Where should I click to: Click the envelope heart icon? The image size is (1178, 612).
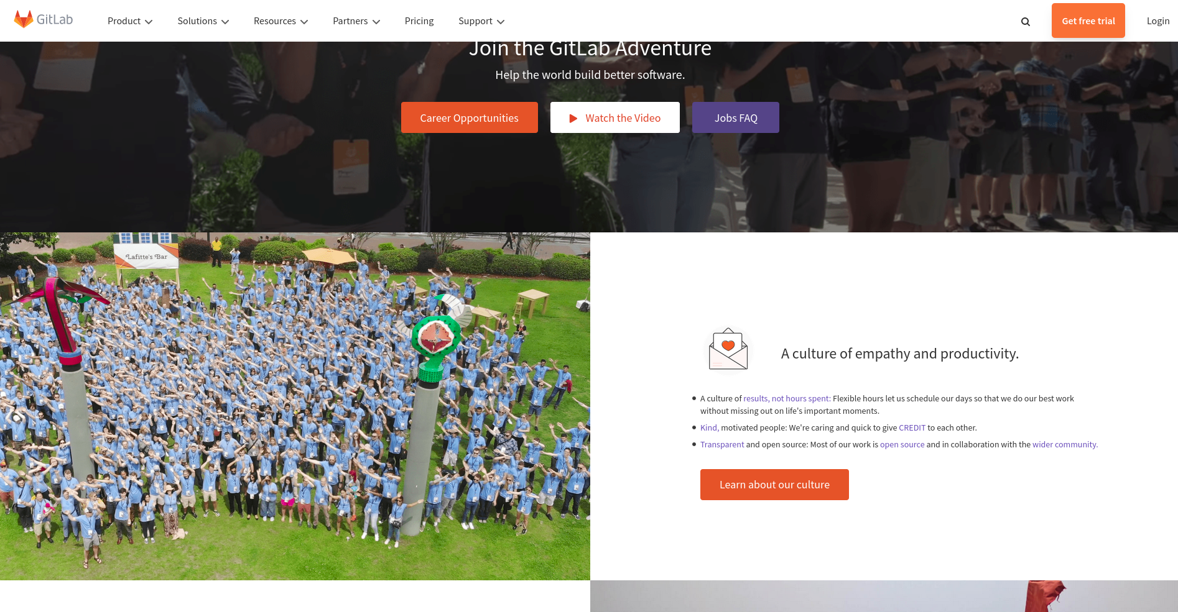(x=728, y=350)
